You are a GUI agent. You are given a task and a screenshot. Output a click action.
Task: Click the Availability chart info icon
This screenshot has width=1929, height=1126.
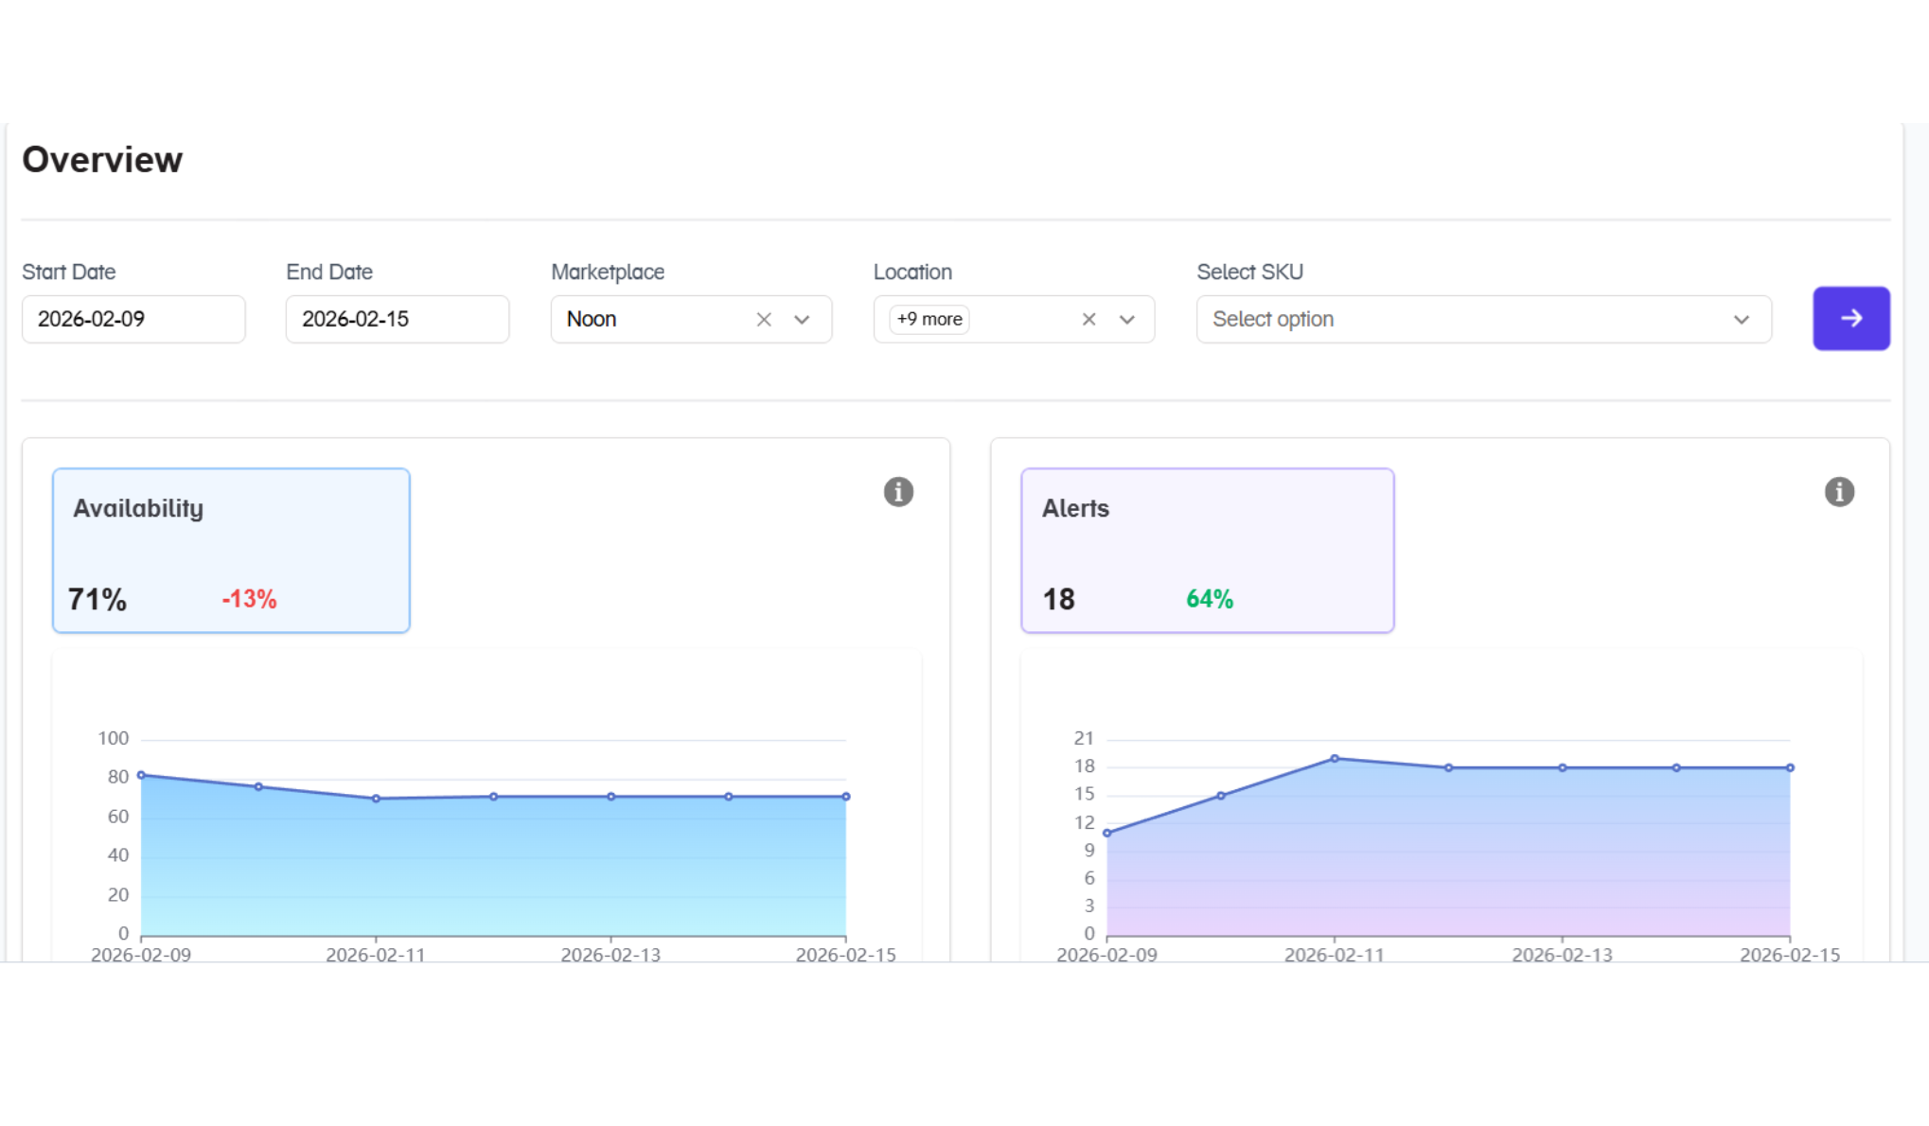pos(898,492)
